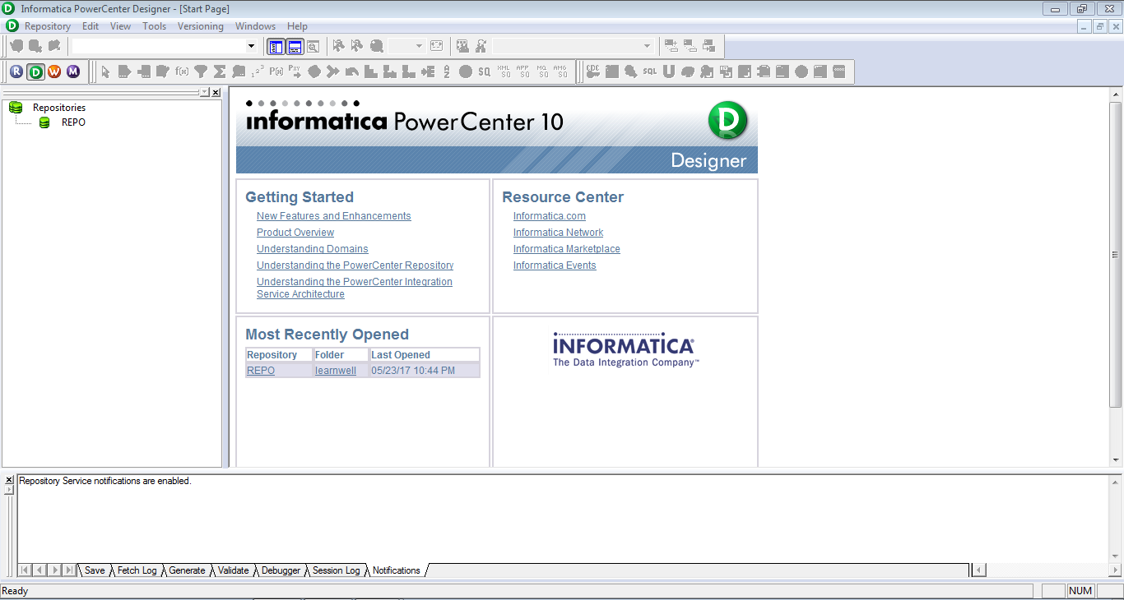Switch to the Fetch Log tab
Screen dimensions: 1124x600
[x=137, y=570]
